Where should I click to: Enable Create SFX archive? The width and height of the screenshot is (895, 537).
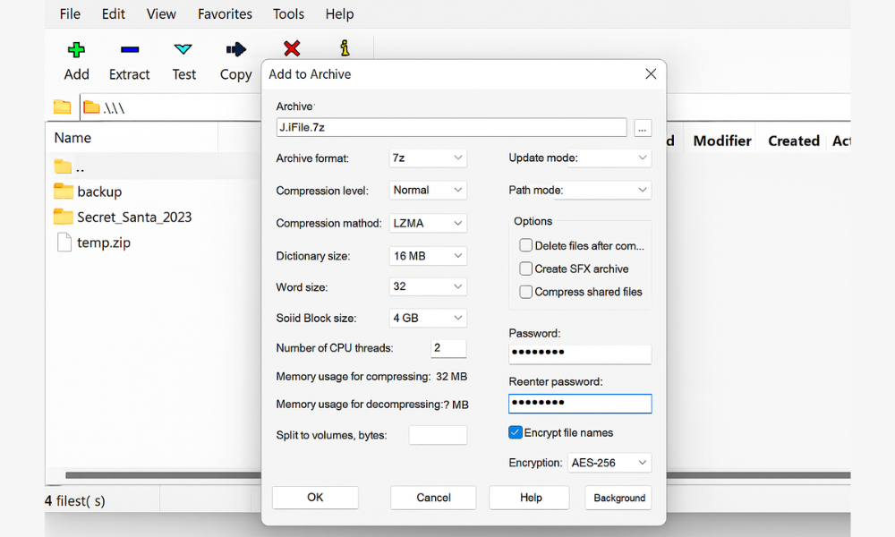(526, 268)
